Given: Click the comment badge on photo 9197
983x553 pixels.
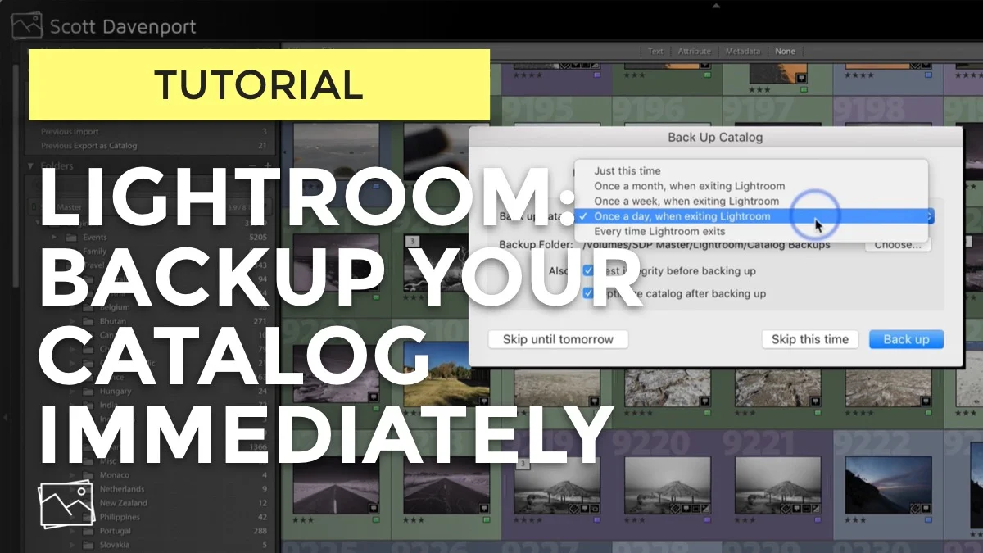Looking at the screenshot, I should coord(803,79).
